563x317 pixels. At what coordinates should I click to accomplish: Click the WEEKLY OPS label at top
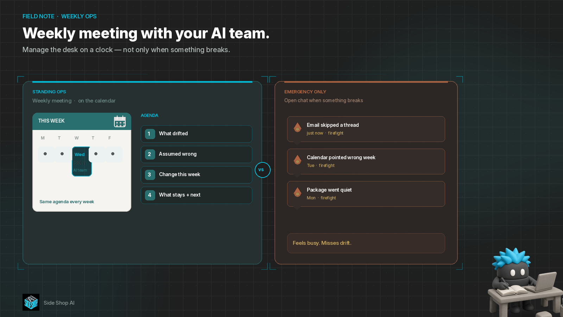click(x=79, y=16)
